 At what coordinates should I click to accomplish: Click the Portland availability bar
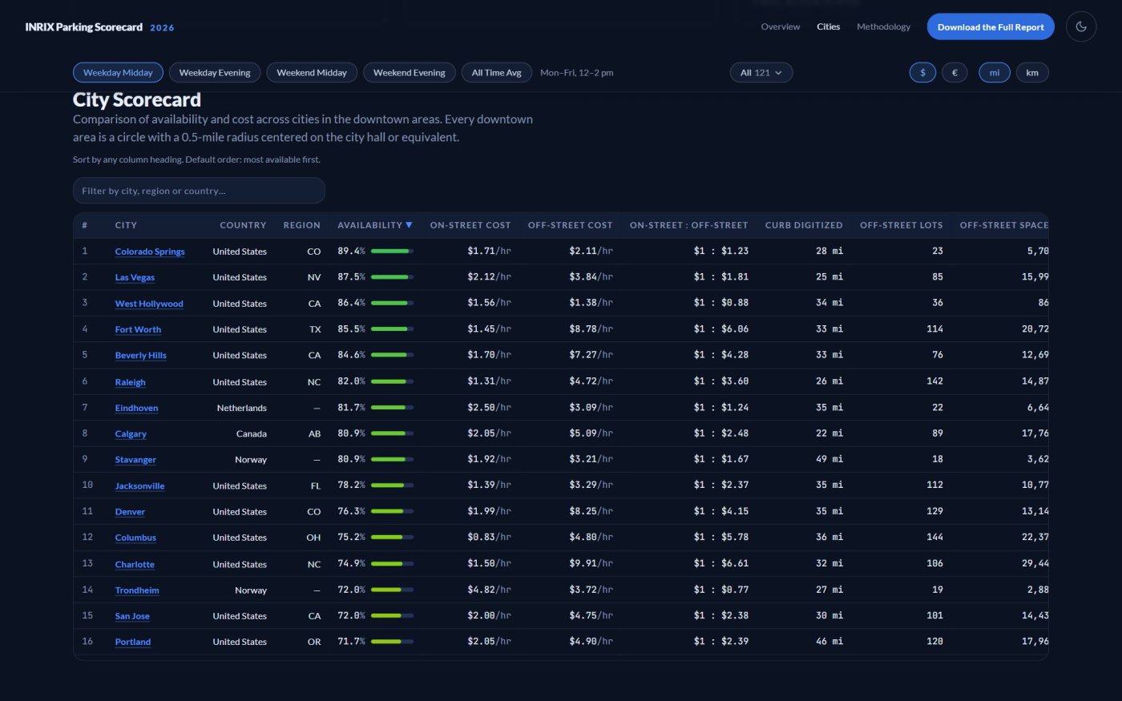(x=392, y=642)
